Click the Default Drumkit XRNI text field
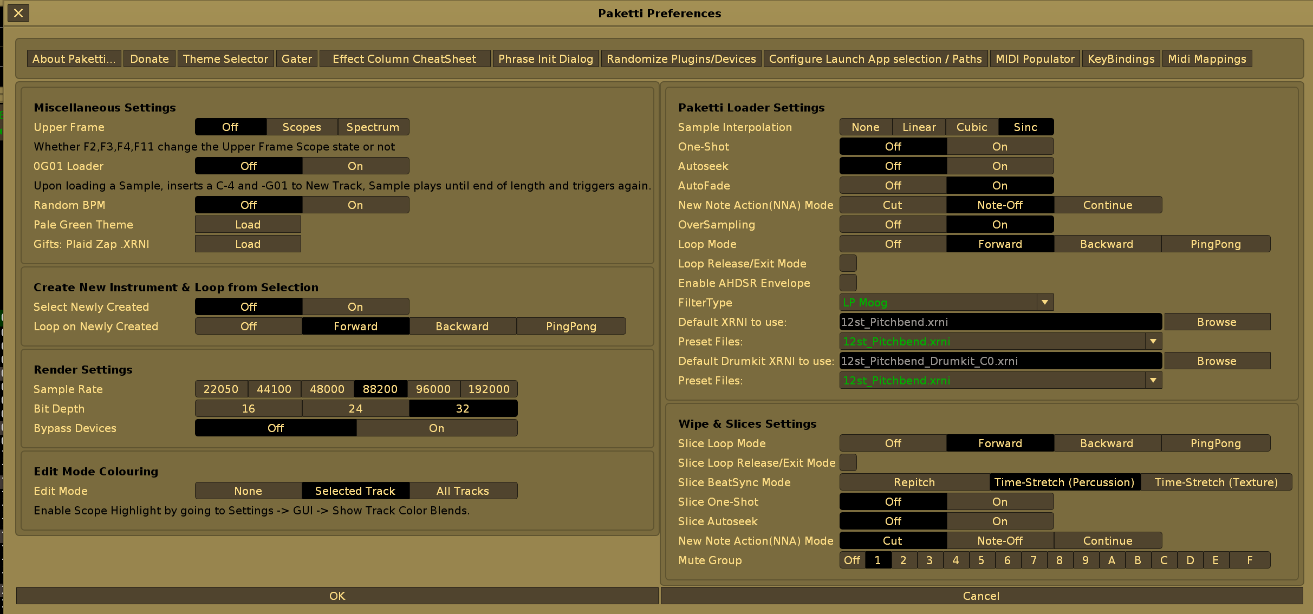 [1000, 361]
